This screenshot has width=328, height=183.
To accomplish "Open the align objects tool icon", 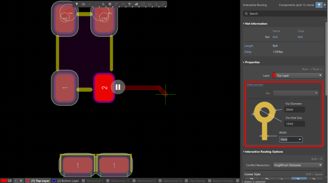I will [x=103, y=4].
